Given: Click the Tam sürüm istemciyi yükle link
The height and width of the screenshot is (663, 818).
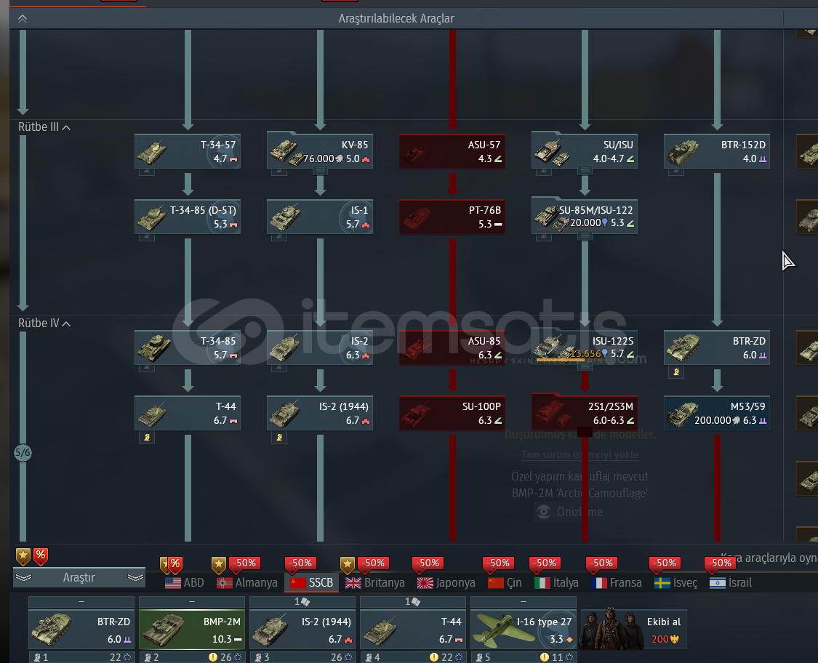Looking at the screenshot, I should tap(580, 455).
